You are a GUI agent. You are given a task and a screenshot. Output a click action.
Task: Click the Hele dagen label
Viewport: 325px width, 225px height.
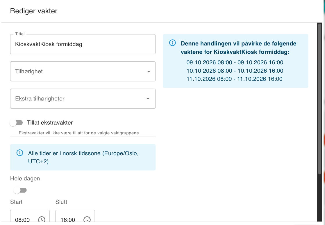[x=25, y=179]
